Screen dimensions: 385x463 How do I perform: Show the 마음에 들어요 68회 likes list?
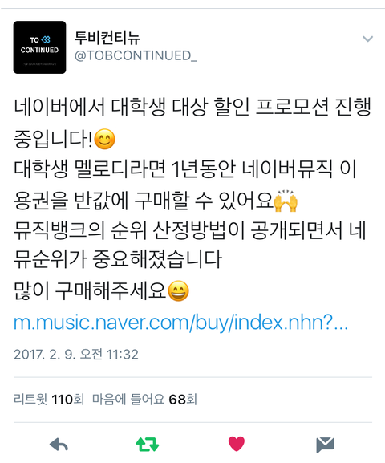point(144,400)
